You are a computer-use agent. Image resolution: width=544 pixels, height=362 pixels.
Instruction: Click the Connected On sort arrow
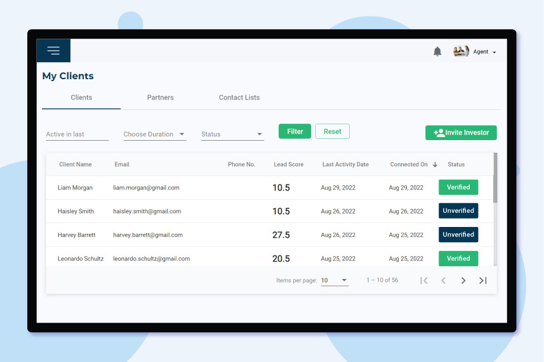tap(435, 165)
